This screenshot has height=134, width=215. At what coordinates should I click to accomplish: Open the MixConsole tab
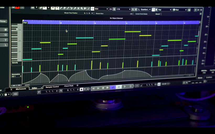[x=21, y=89]
